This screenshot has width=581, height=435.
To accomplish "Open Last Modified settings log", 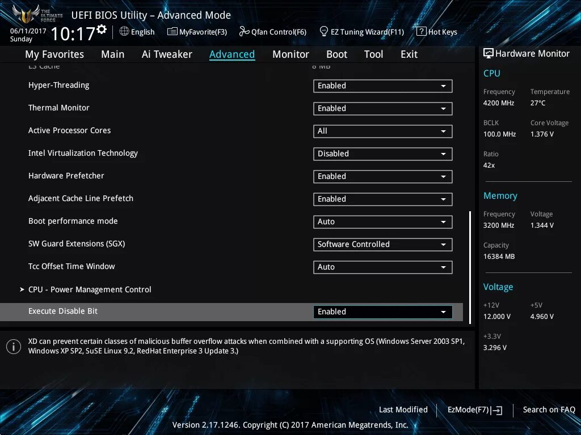I will pos(403,410).
